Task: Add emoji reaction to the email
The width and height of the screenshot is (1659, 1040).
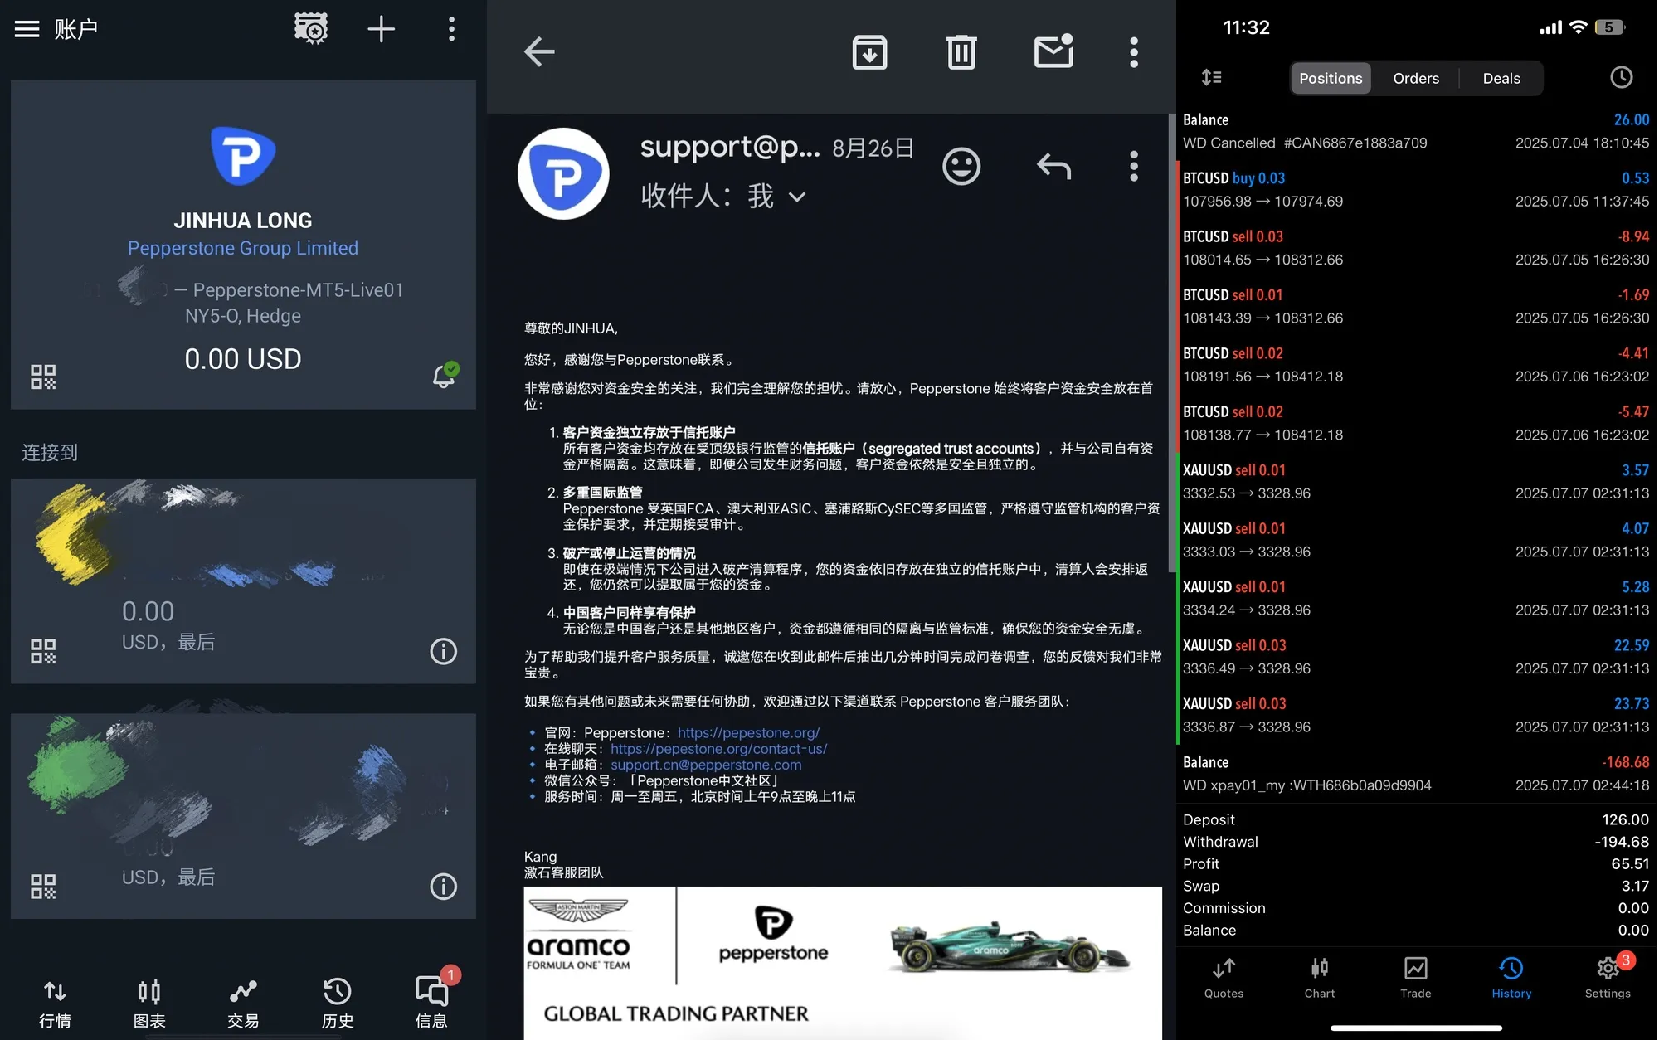Action: (x=961, y=166)
